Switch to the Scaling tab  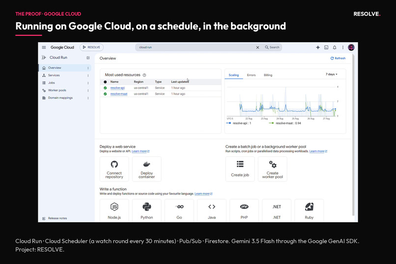pos(233,75)
